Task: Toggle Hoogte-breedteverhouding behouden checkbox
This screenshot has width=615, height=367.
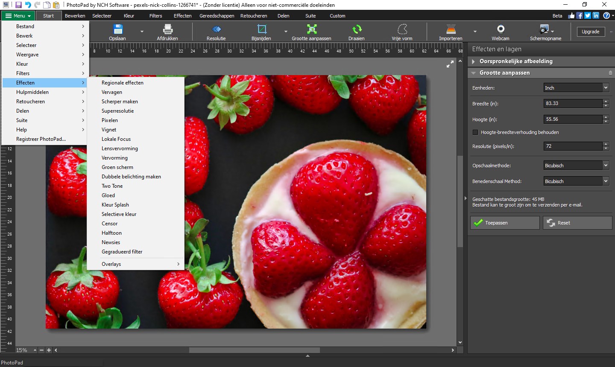Action: [475, 132]
